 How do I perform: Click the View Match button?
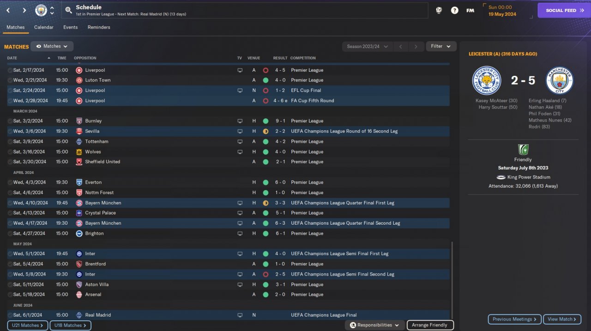point(562,319)
